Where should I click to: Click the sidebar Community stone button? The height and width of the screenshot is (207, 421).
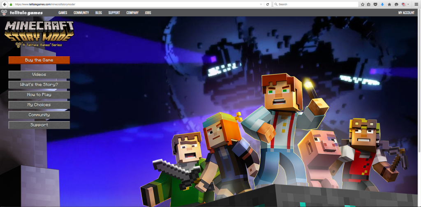[x=39, y=115]
